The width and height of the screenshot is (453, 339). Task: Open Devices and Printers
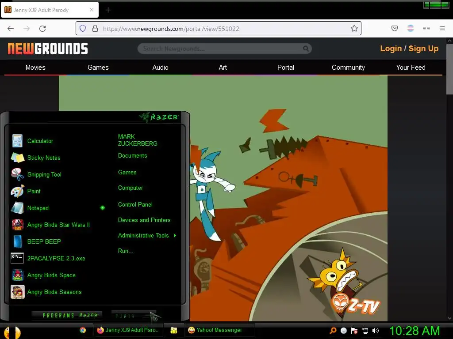coord(144,220)
